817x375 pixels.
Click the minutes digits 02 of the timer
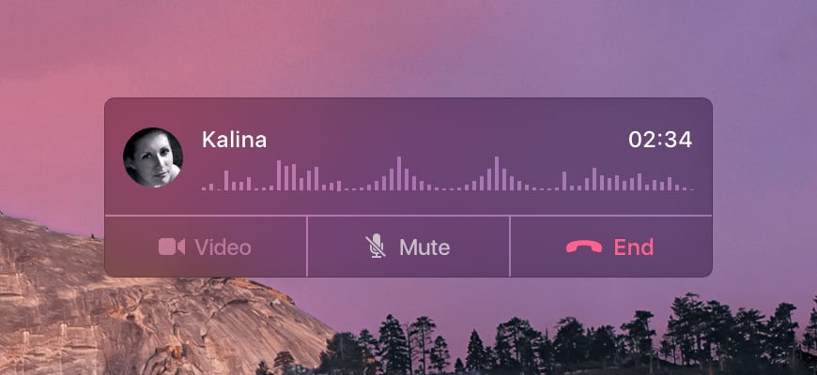641,140
